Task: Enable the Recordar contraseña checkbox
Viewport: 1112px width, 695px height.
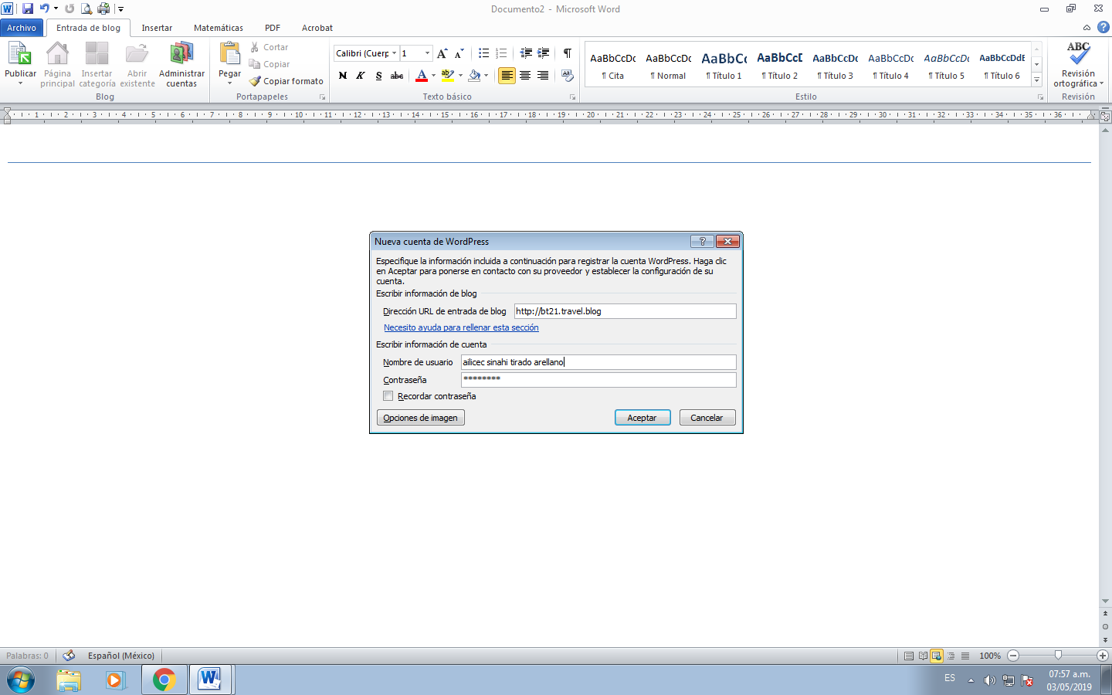Action: [x=388, y=396]
